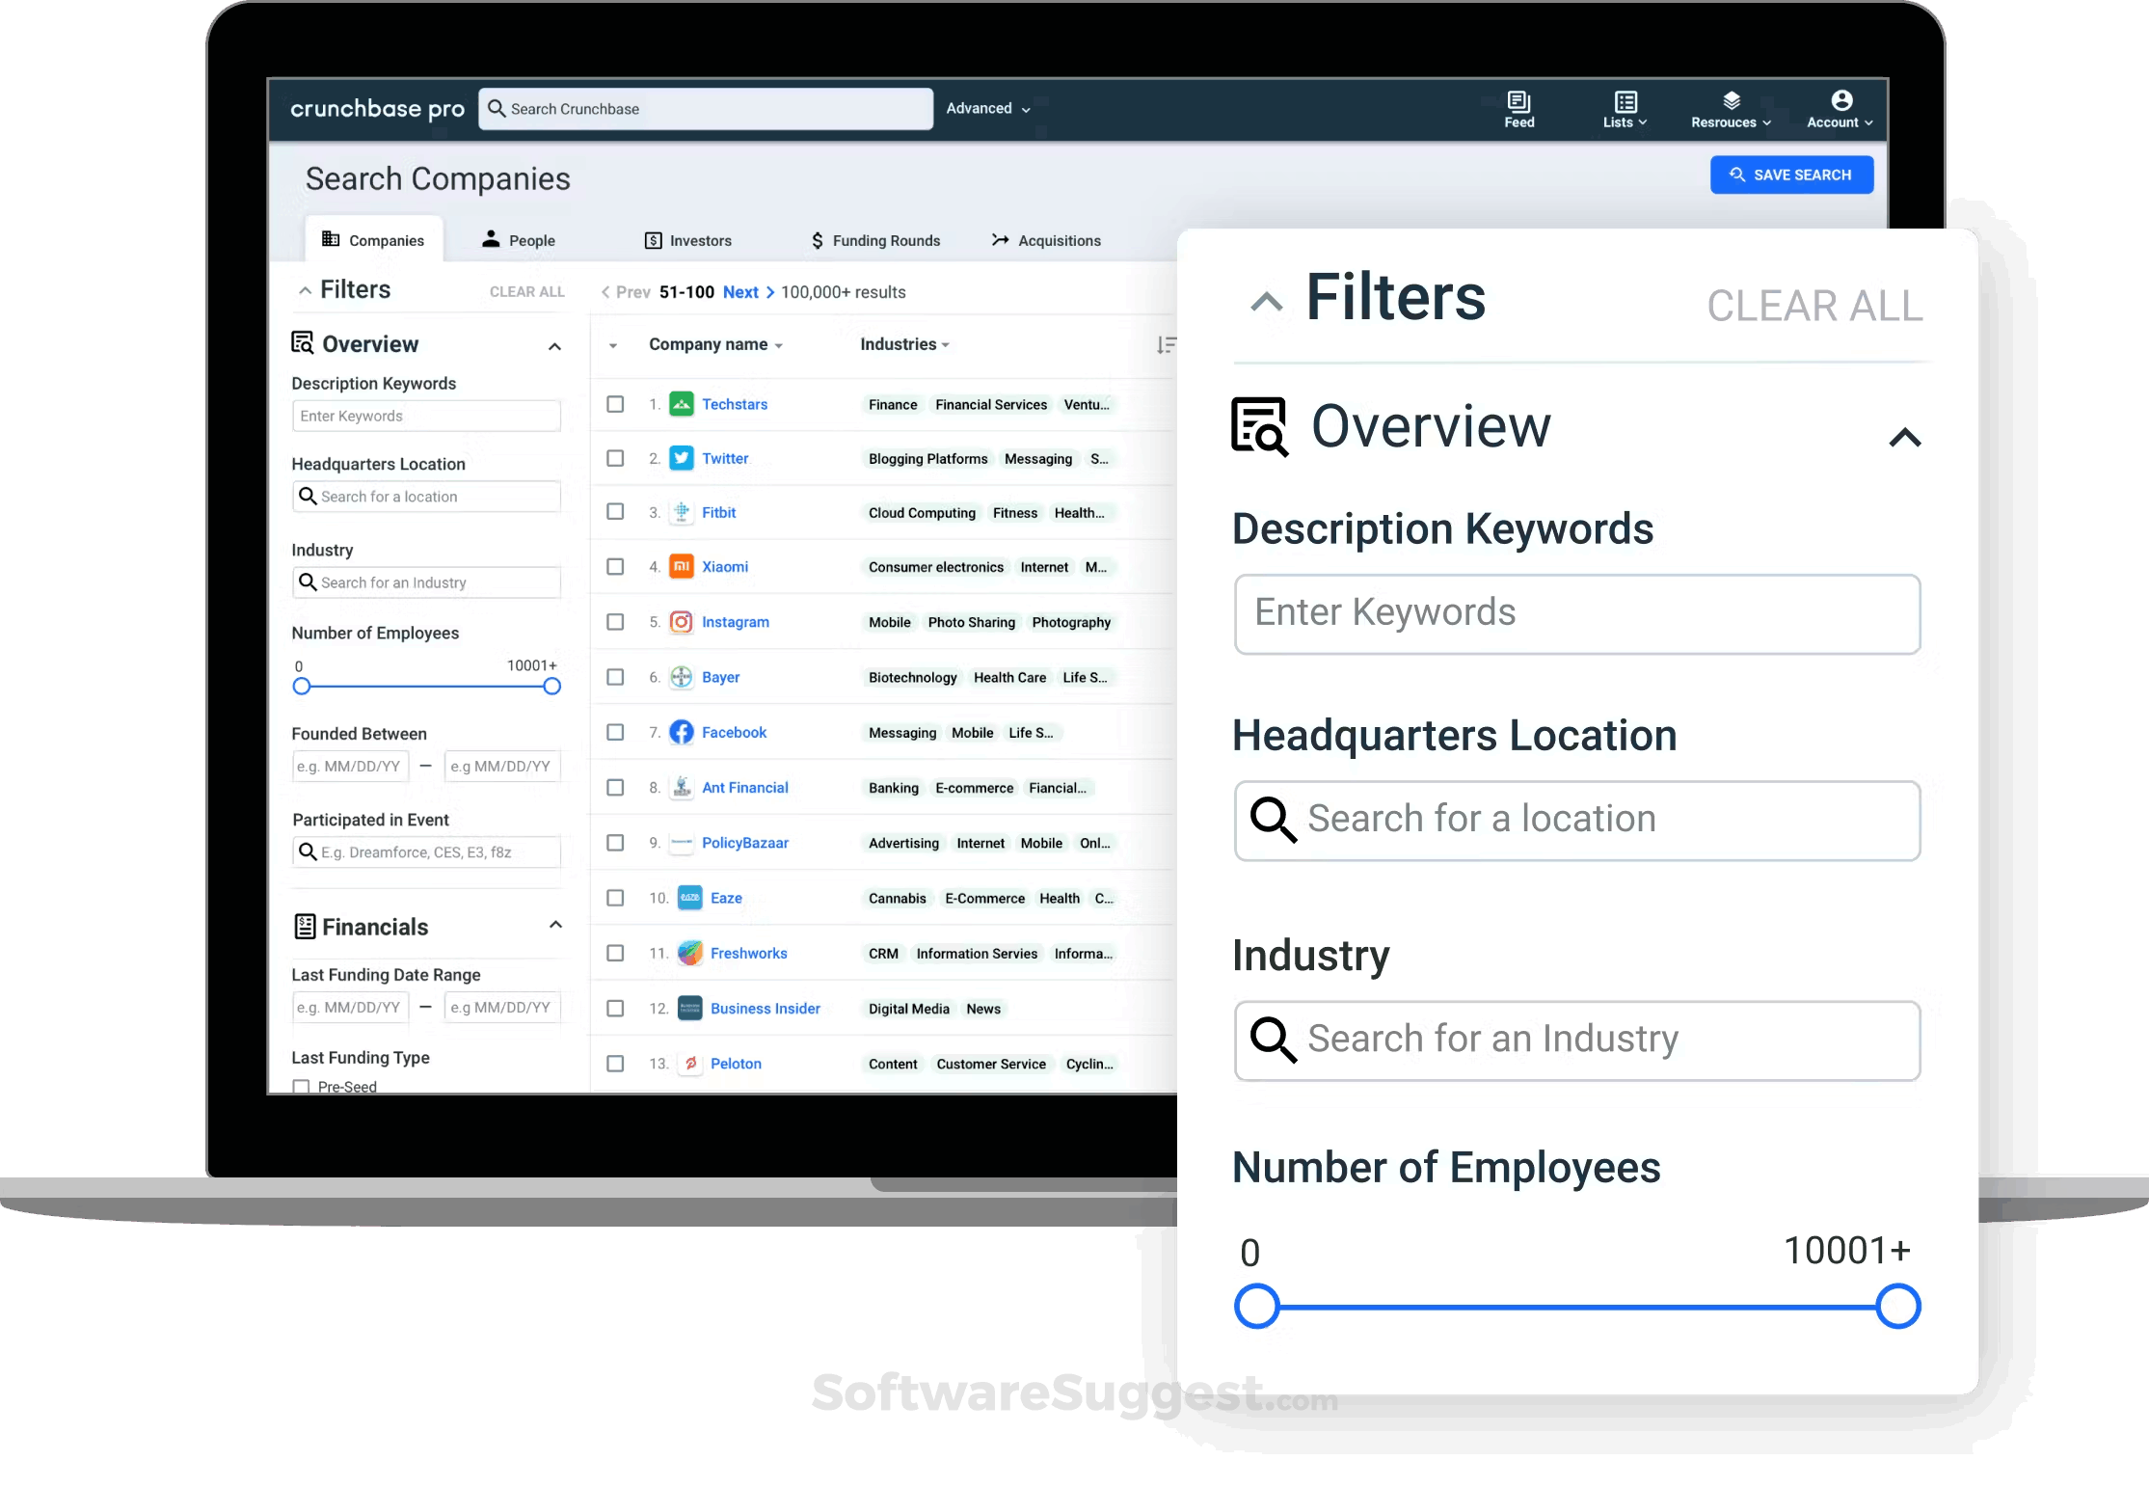Image resolution: width=2149 pixels, height=1487 pixels.
Task: Click the Account profile icon
Action: (x=1840, y=100)
